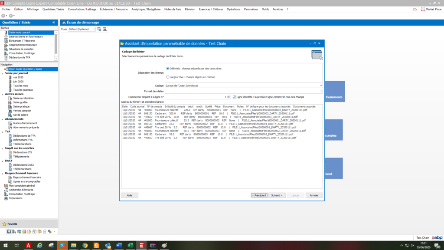Click the stepper icon beside the line number field

[229, 97]
